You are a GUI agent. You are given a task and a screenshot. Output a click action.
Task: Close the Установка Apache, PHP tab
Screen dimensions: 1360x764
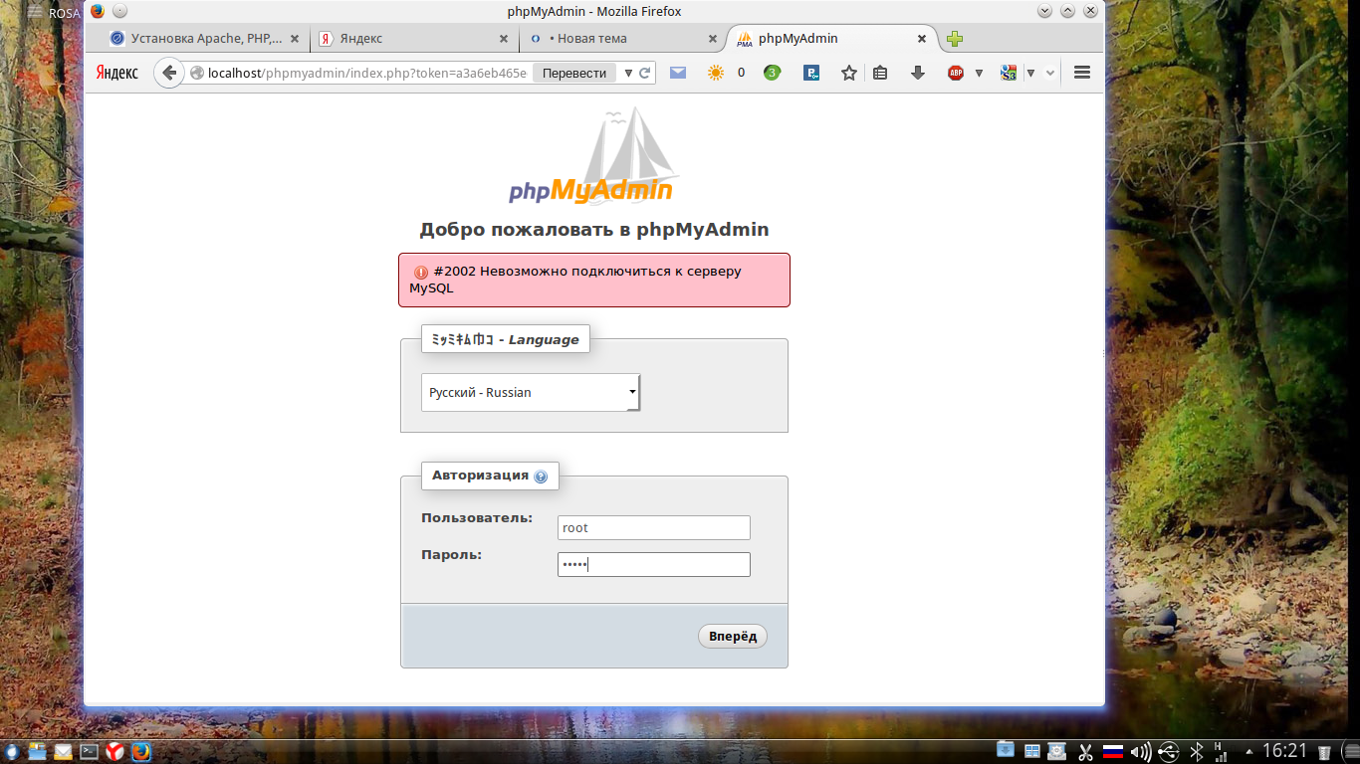(x=294, y=39)
